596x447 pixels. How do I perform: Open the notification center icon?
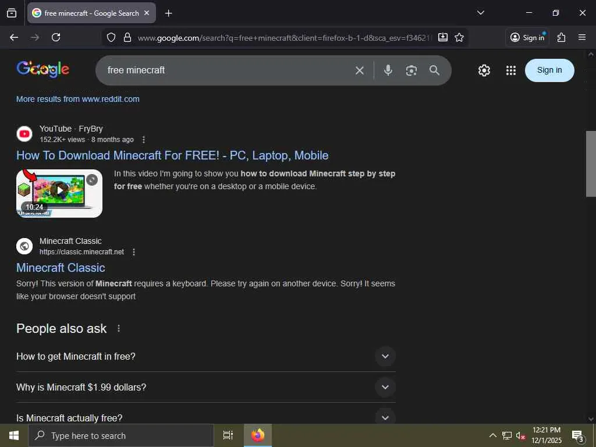(578, 435)
